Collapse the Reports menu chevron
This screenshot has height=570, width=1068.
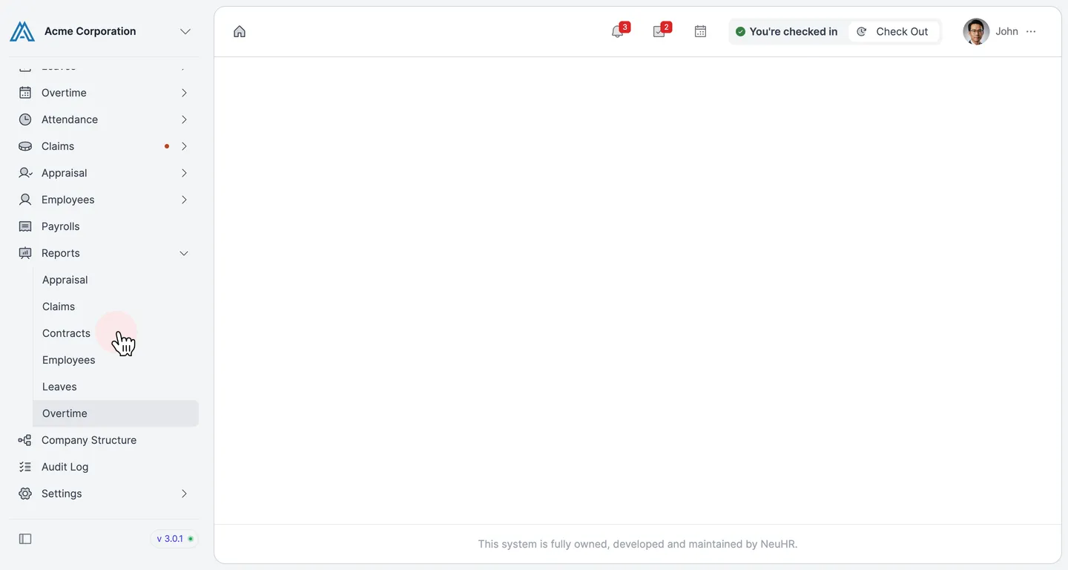(184, 253)
